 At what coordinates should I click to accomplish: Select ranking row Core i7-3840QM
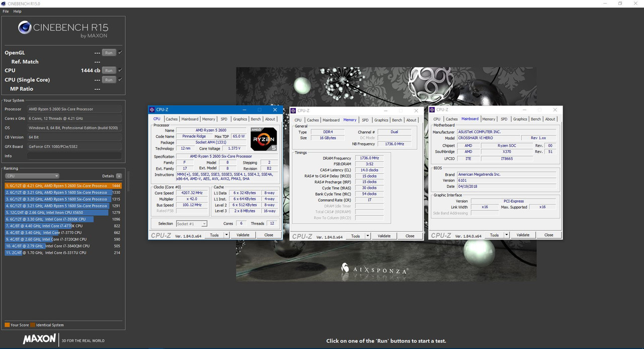[63, 246]
